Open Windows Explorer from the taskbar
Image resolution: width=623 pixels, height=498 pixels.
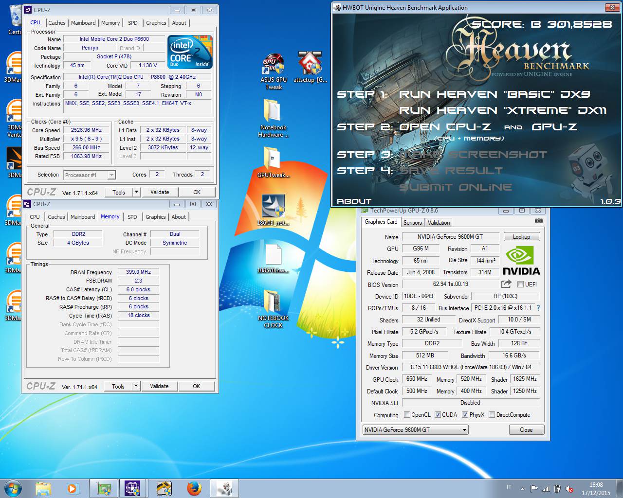[x=43, y=488]
